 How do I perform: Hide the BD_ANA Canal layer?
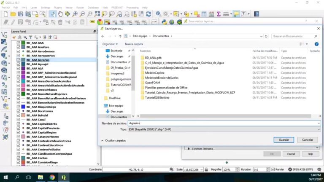pyautogui.click(x=19, y=120)
